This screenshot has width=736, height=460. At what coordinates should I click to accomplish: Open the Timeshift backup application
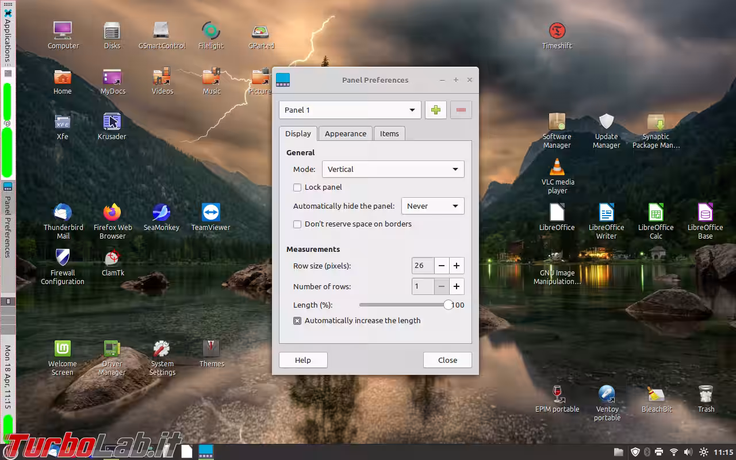[x=557, y=29]
